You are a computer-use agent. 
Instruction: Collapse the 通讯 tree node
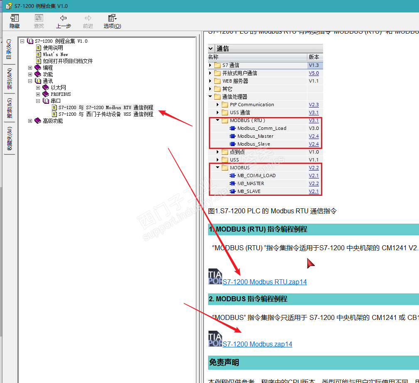click(30, 81)
